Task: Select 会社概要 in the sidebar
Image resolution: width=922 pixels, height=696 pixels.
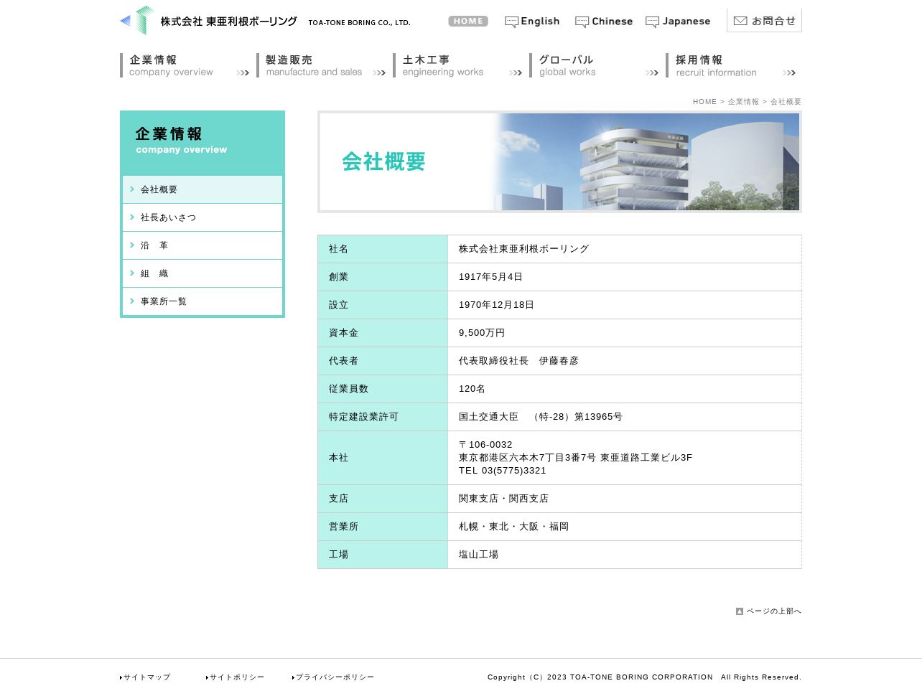Action: (202, 189)
